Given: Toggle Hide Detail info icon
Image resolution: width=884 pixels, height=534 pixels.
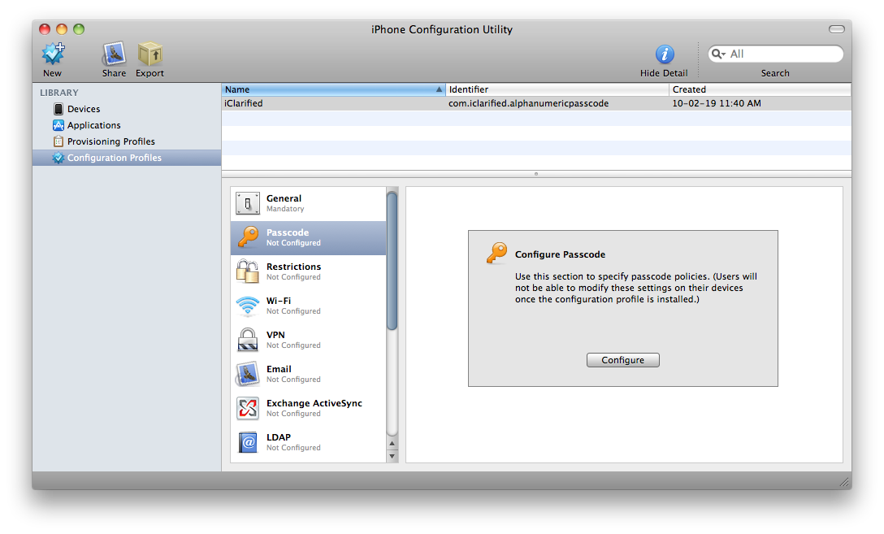Looking at the screenshot, I should [665, 54].
